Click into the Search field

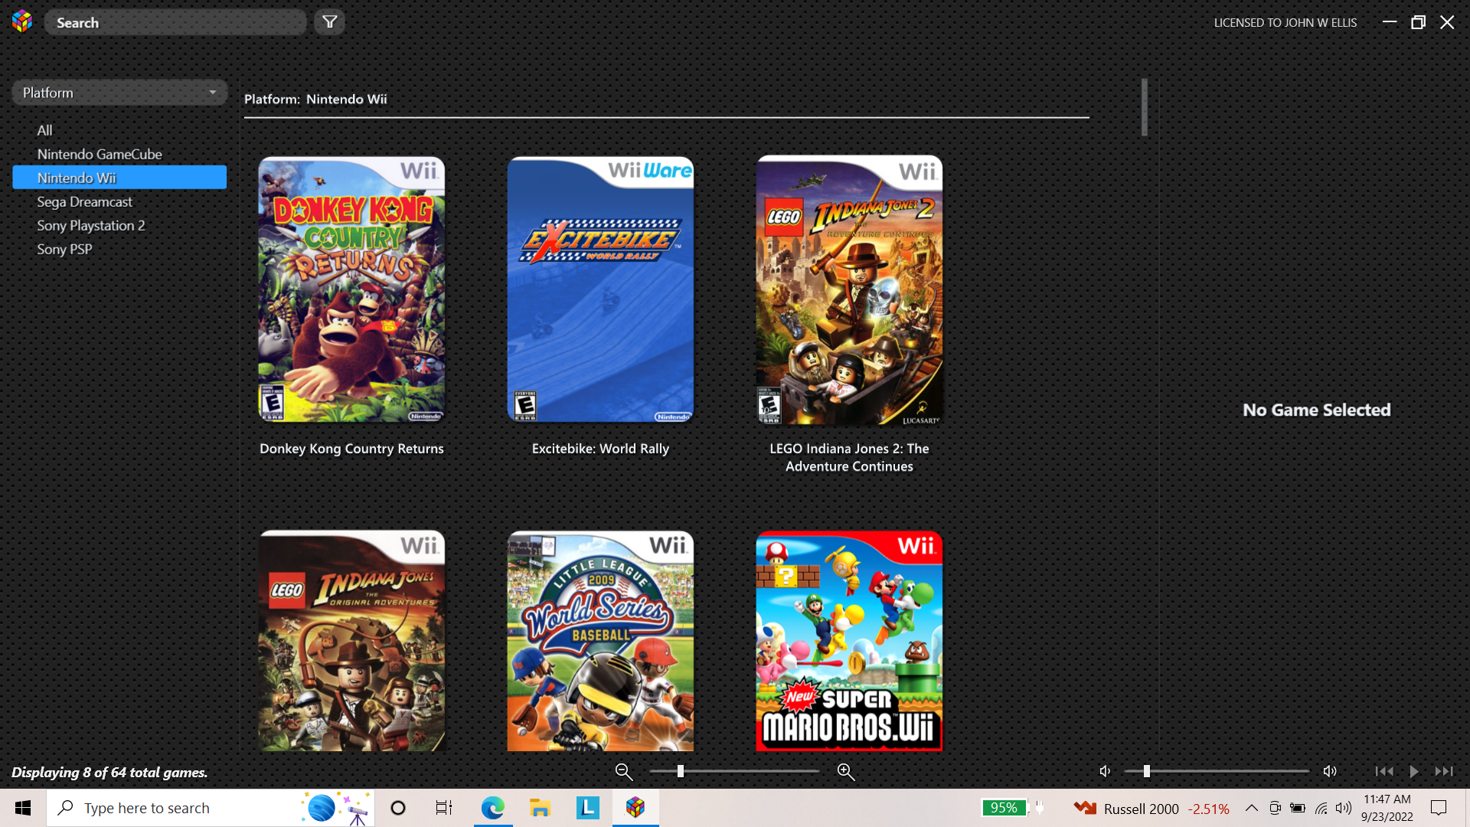point(175,22)
